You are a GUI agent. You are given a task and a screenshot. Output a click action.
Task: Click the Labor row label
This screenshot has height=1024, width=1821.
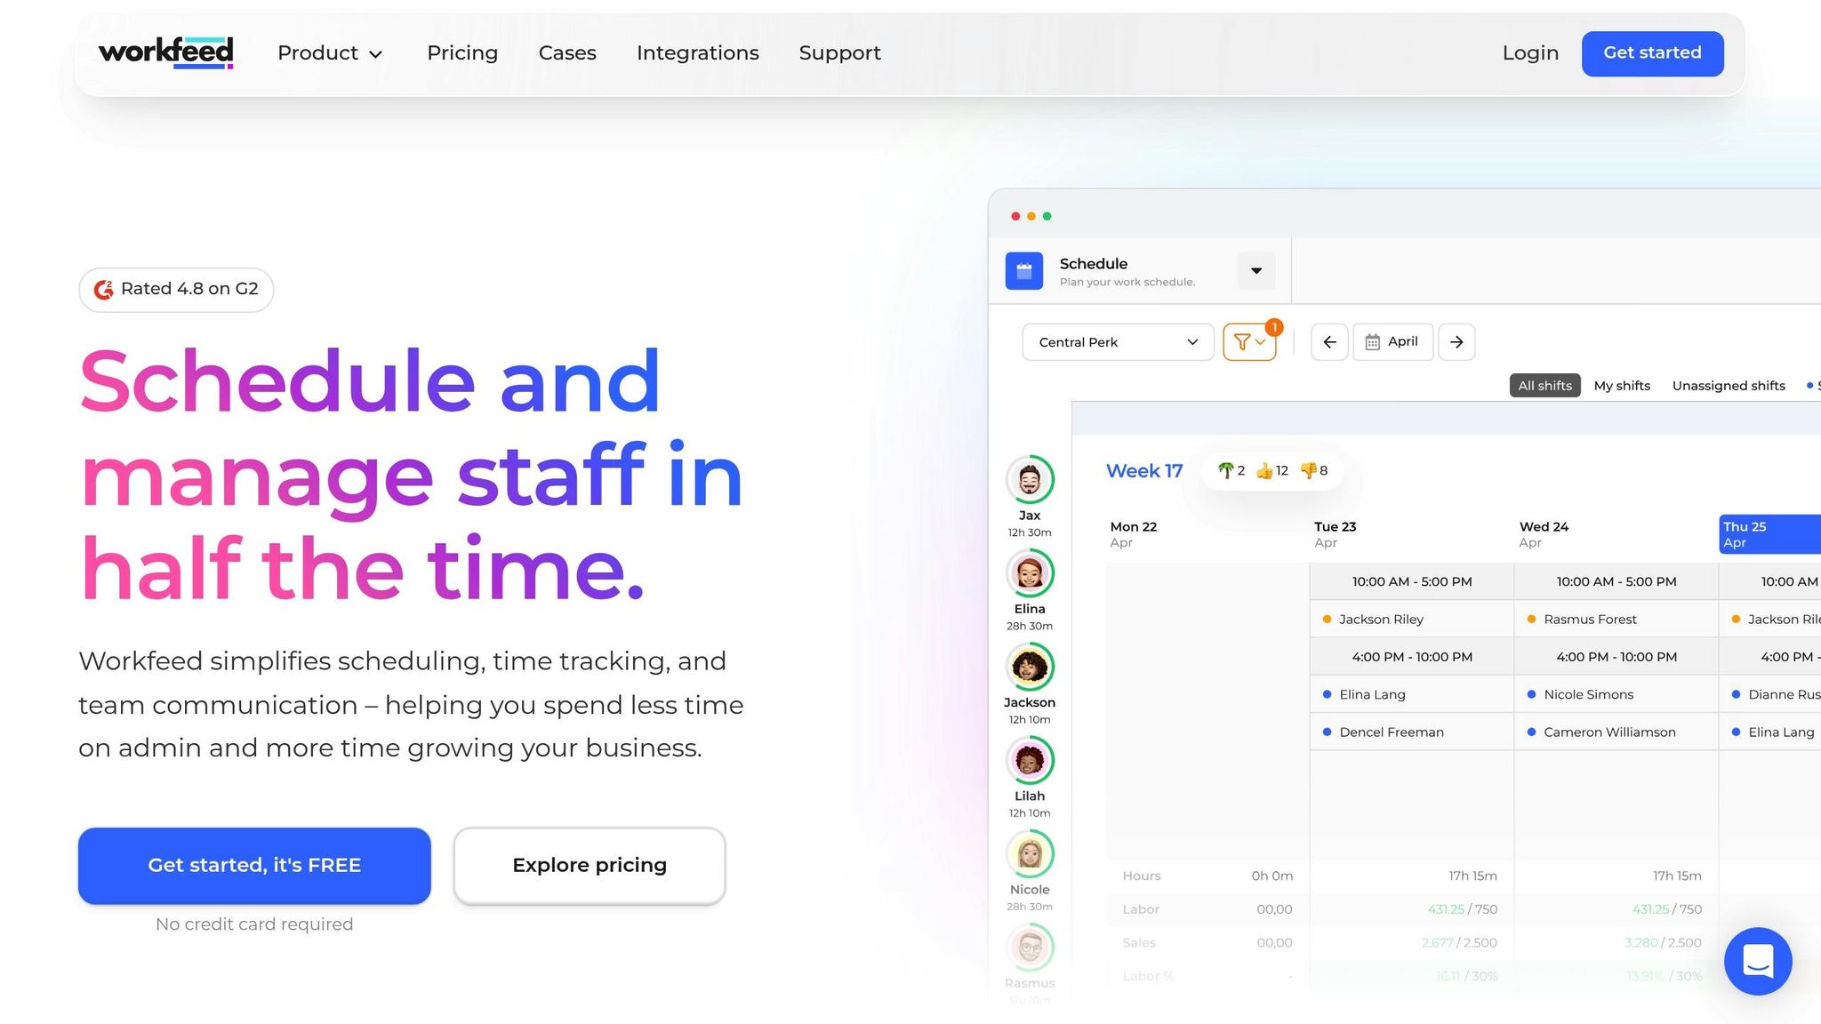point(1141,909)
